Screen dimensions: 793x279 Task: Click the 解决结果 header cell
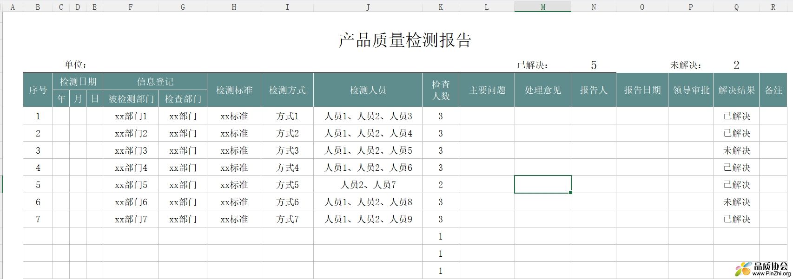click(x=736, y=90)
